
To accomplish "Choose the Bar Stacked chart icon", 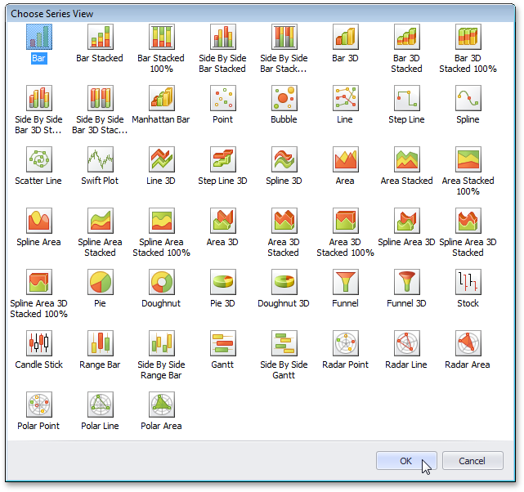I will pyautogui.click(x=101, y=37).
